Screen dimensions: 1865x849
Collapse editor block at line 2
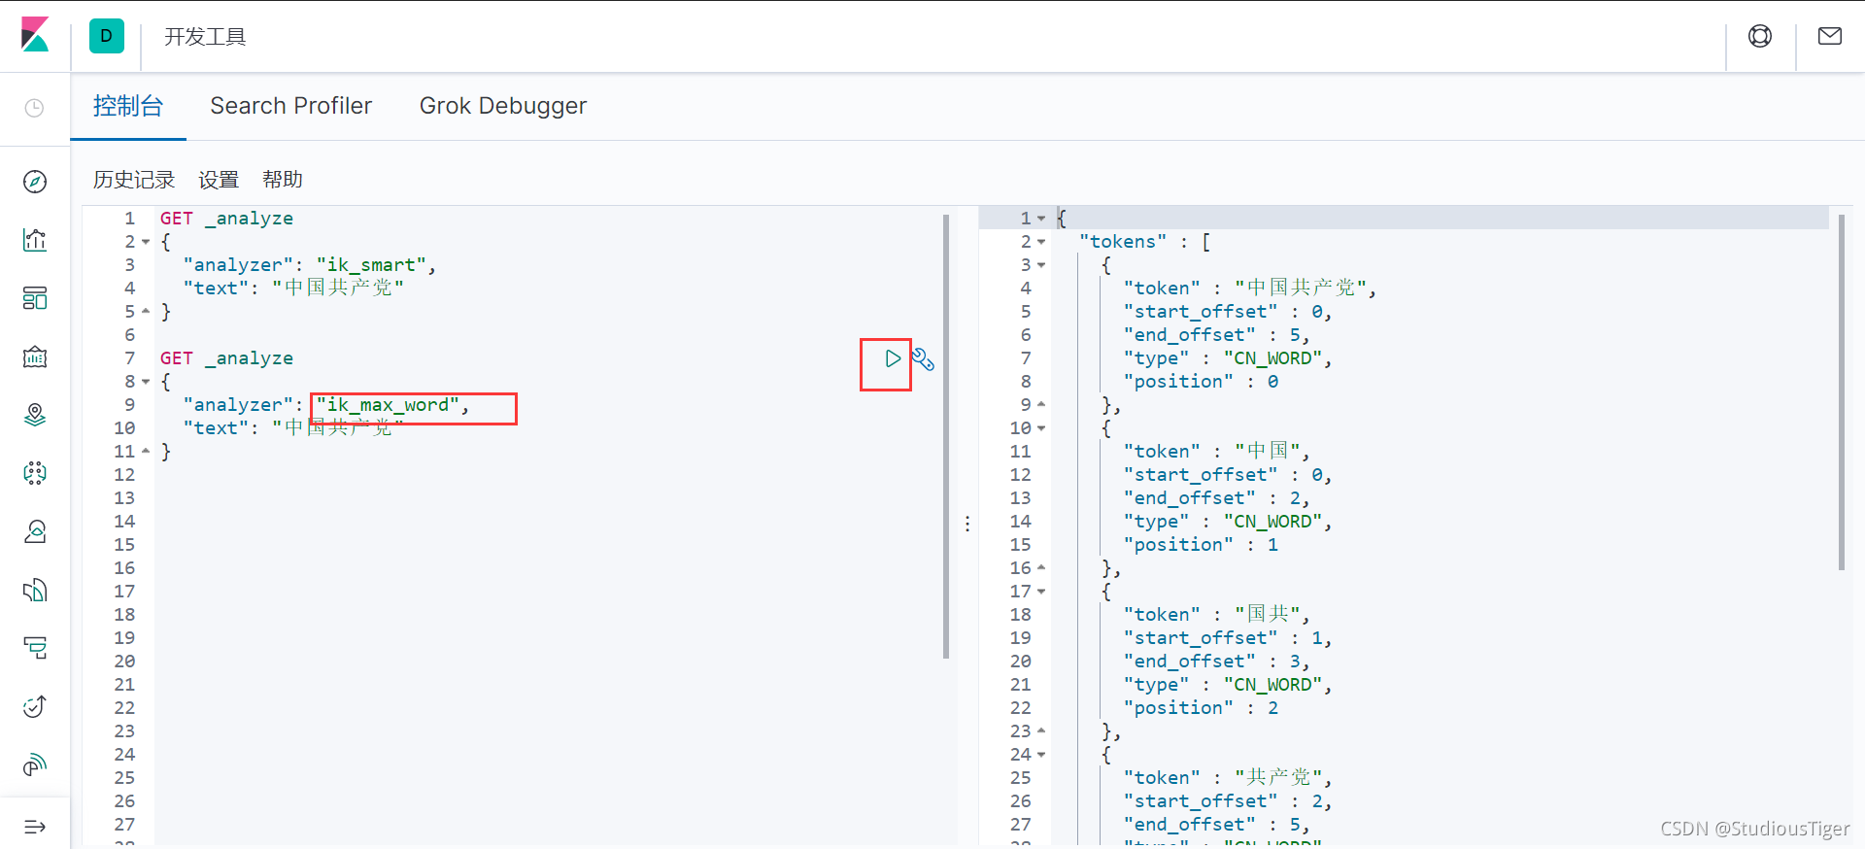pos(146,242)
